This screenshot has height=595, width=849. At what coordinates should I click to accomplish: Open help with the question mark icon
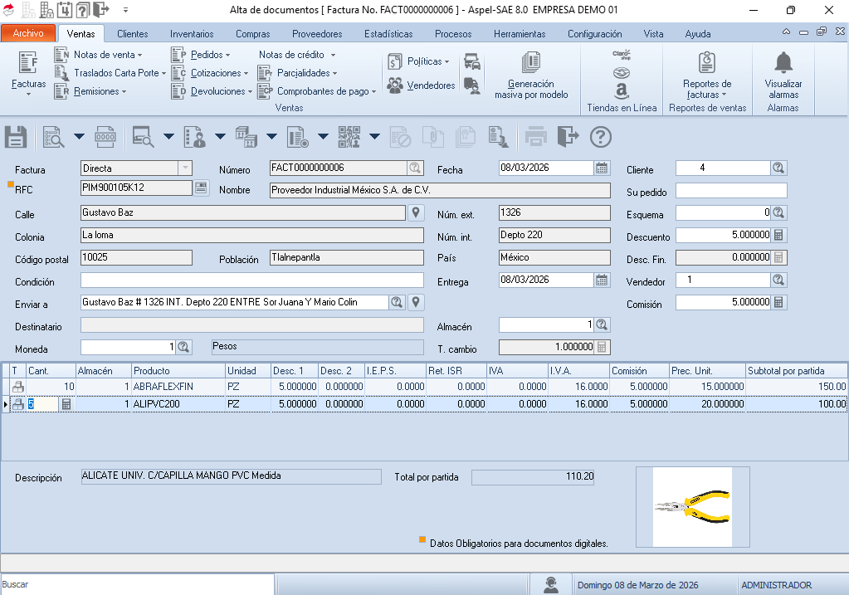tap(600, 137)
